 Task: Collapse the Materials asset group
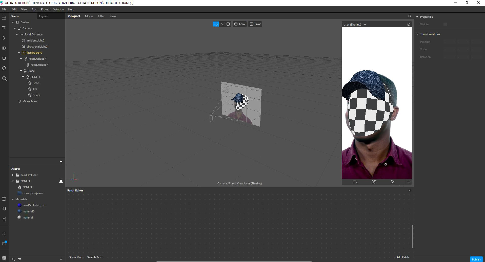click(13, 199)
